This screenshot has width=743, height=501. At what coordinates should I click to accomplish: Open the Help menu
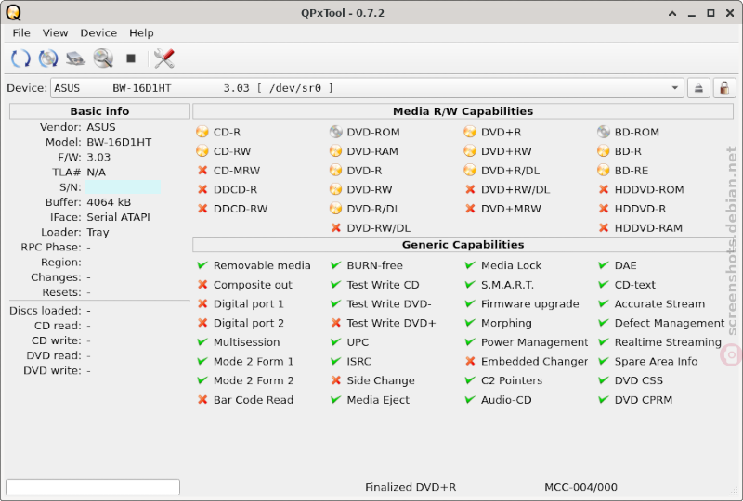(x=141, y=32)
